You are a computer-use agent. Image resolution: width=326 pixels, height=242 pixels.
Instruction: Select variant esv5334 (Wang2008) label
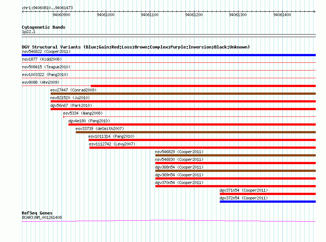(x=83, y=113)
